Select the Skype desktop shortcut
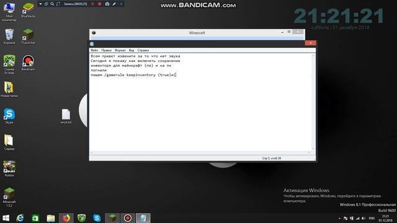 9,116
